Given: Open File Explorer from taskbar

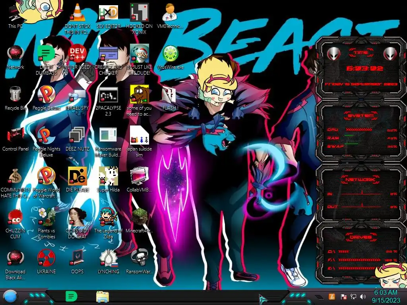Looking at the screenshot, I should [x=102, y=296].
